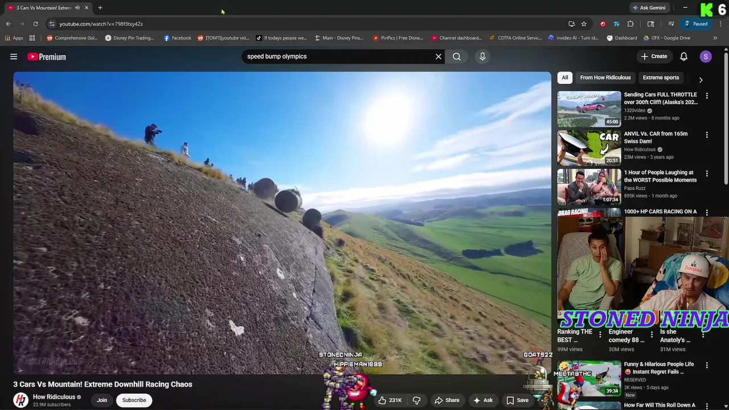
Task: Mute the tab via speaker icon
Action: [77, 7]
